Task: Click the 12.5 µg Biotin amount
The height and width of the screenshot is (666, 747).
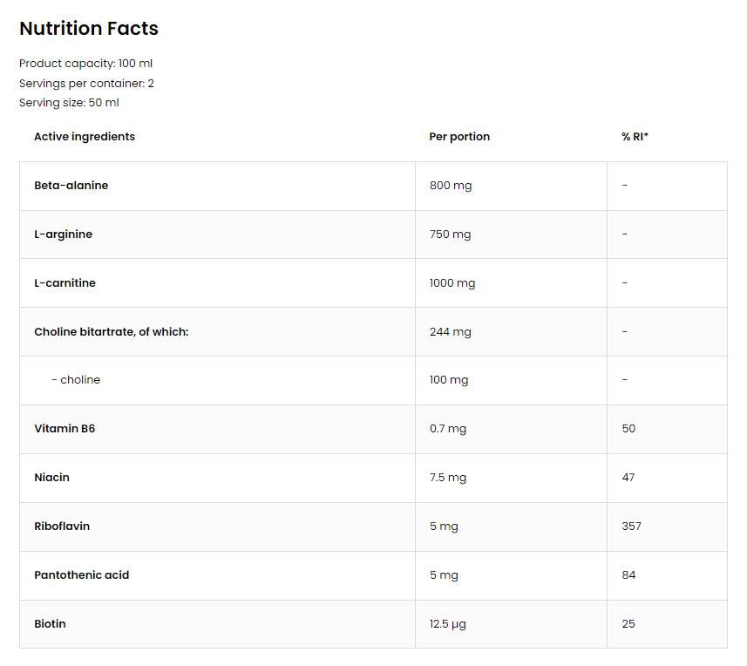Action: click(x=448, y=624)
